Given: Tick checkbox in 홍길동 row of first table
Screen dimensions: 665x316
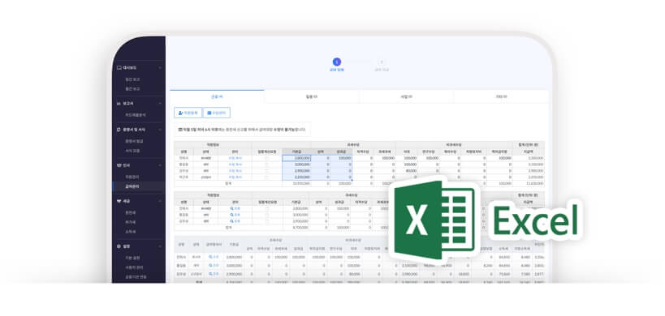Looking at the screenshot, I should (267, 164).
